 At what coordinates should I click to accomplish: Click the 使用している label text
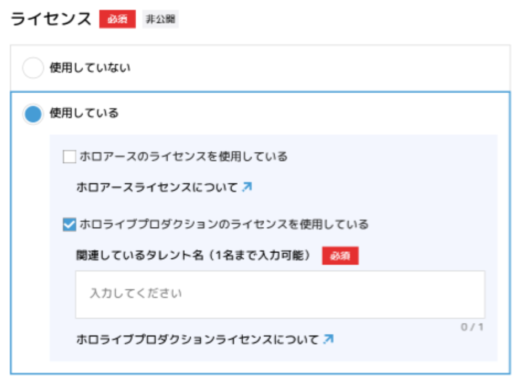[x=84, y=114]
